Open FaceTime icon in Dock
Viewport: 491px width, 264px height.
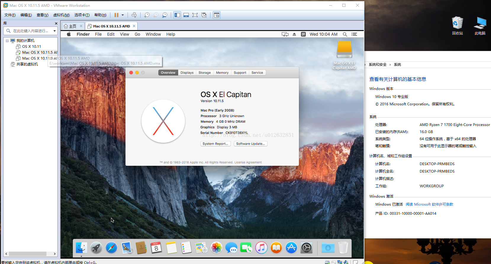[x=246, y=248]
